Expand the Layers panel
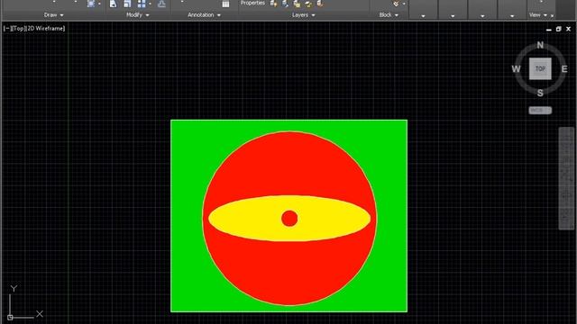 click(303, 15)
